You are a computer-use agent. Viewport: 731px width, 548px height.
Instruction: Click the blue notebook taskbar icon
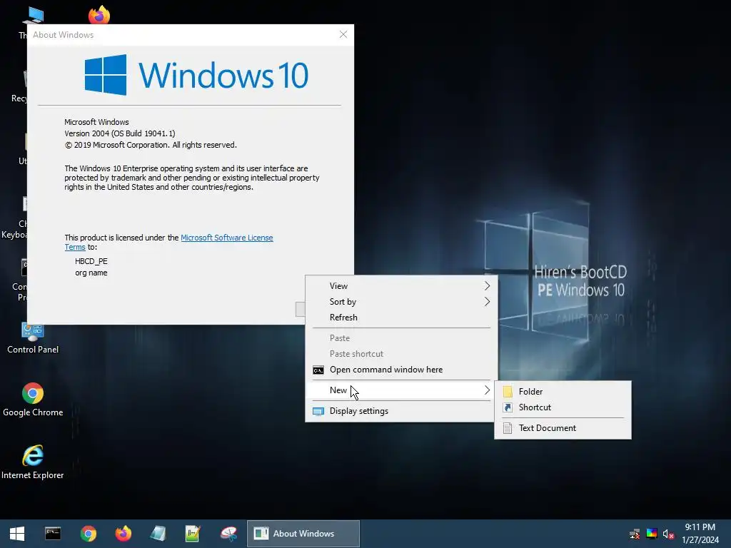[x=158, y=534]
